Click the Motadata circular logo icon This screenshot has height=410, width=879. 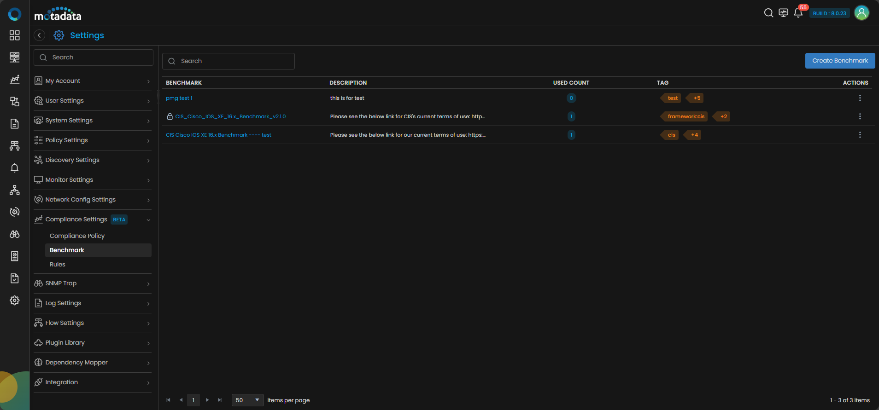(x=15, y=14)
